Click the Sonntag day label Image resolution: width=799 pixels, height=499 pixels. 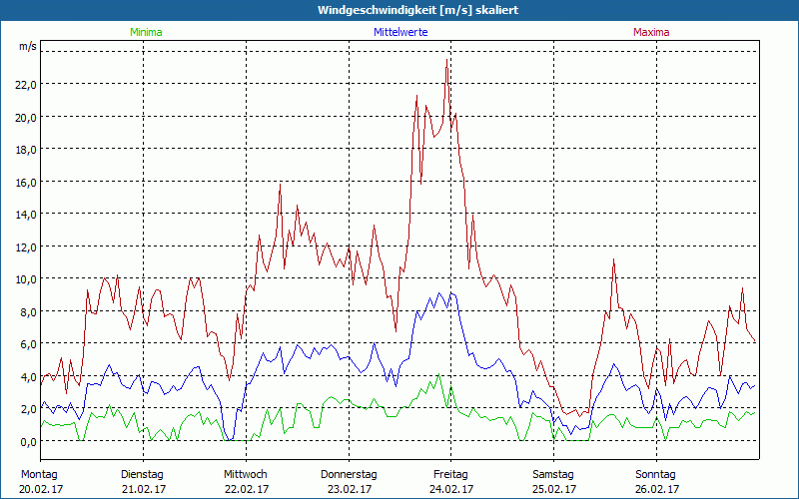click(655, 475)
